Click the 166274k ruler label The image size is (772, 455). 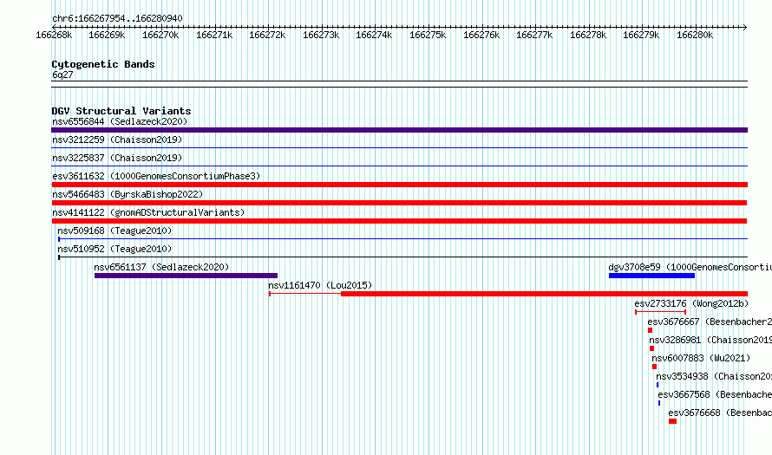pos(374,35)
